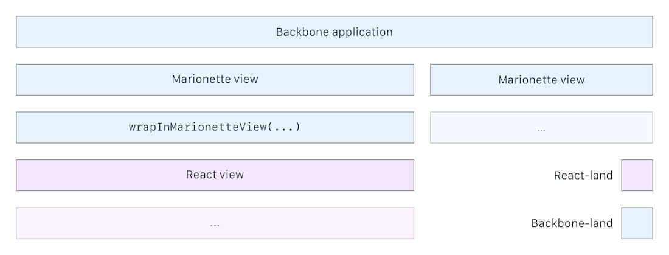The image size is (669, 255).
Task: Click the word application in top block
Action: 362,32
